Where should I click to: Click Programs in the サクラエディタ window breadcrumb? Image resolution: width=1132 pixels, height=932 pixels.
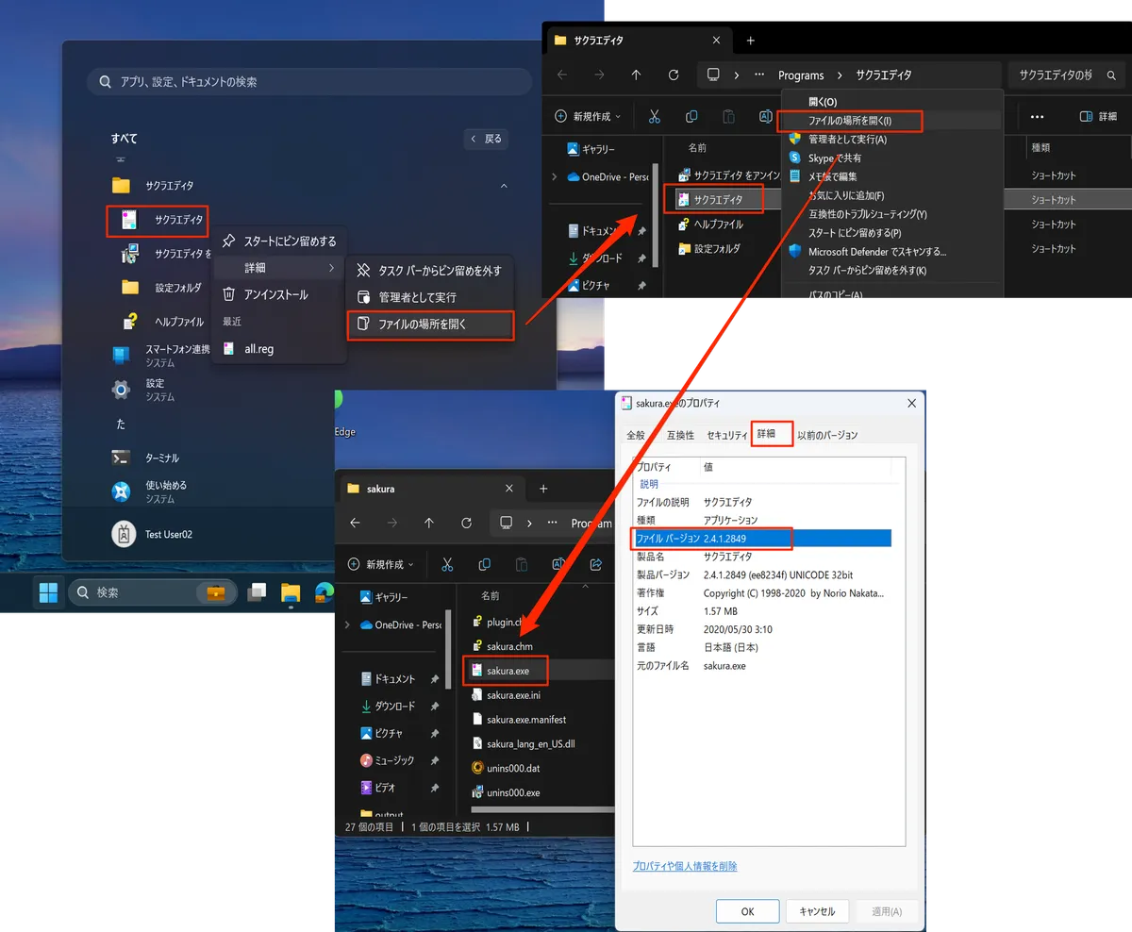point(801,75)
